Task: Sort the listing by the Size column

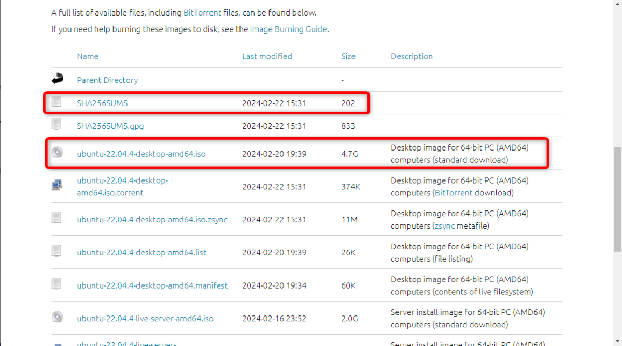Action: tap(348, 56)
